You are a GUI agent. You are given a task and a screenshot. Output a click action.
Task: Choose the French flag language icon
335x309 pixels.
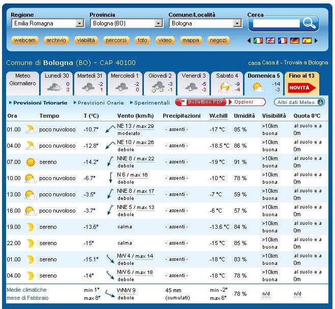283,41
